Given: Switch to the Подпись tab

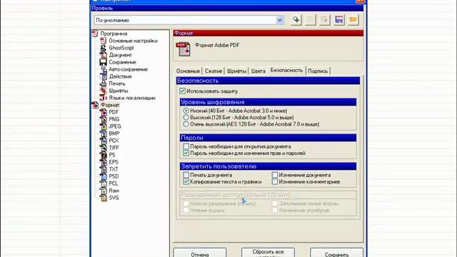Looking at the screenshot, I should 318,71.
